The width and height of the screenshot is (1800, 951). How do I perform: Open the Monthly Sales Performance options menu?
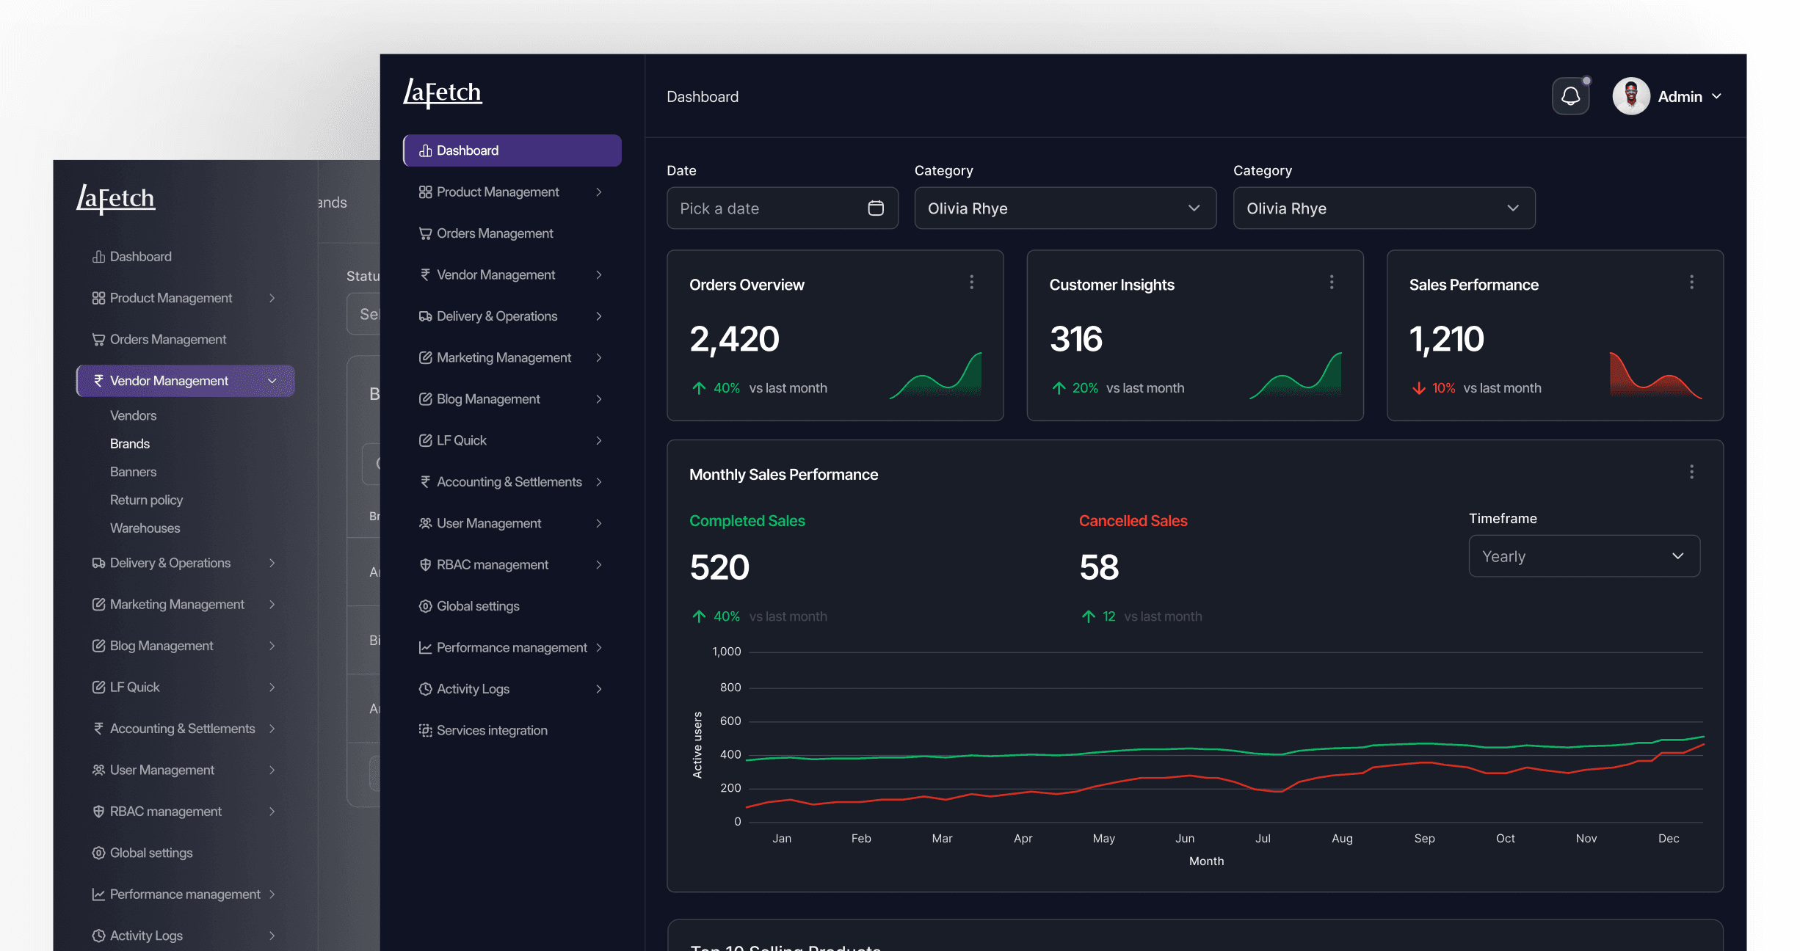click(x=1691, y=472)
